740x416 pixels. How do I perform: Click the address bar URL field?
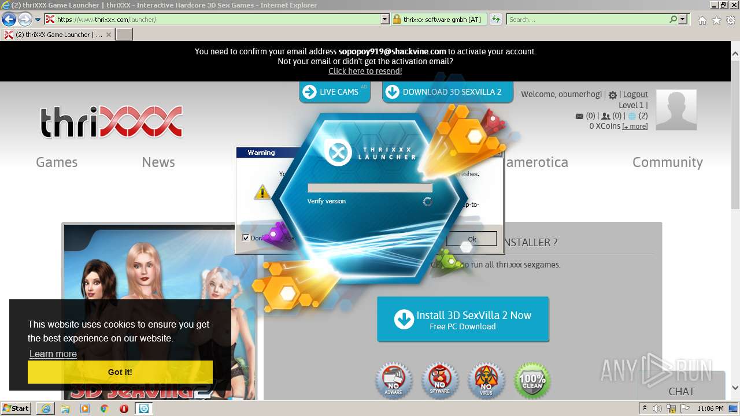[212, 19]
